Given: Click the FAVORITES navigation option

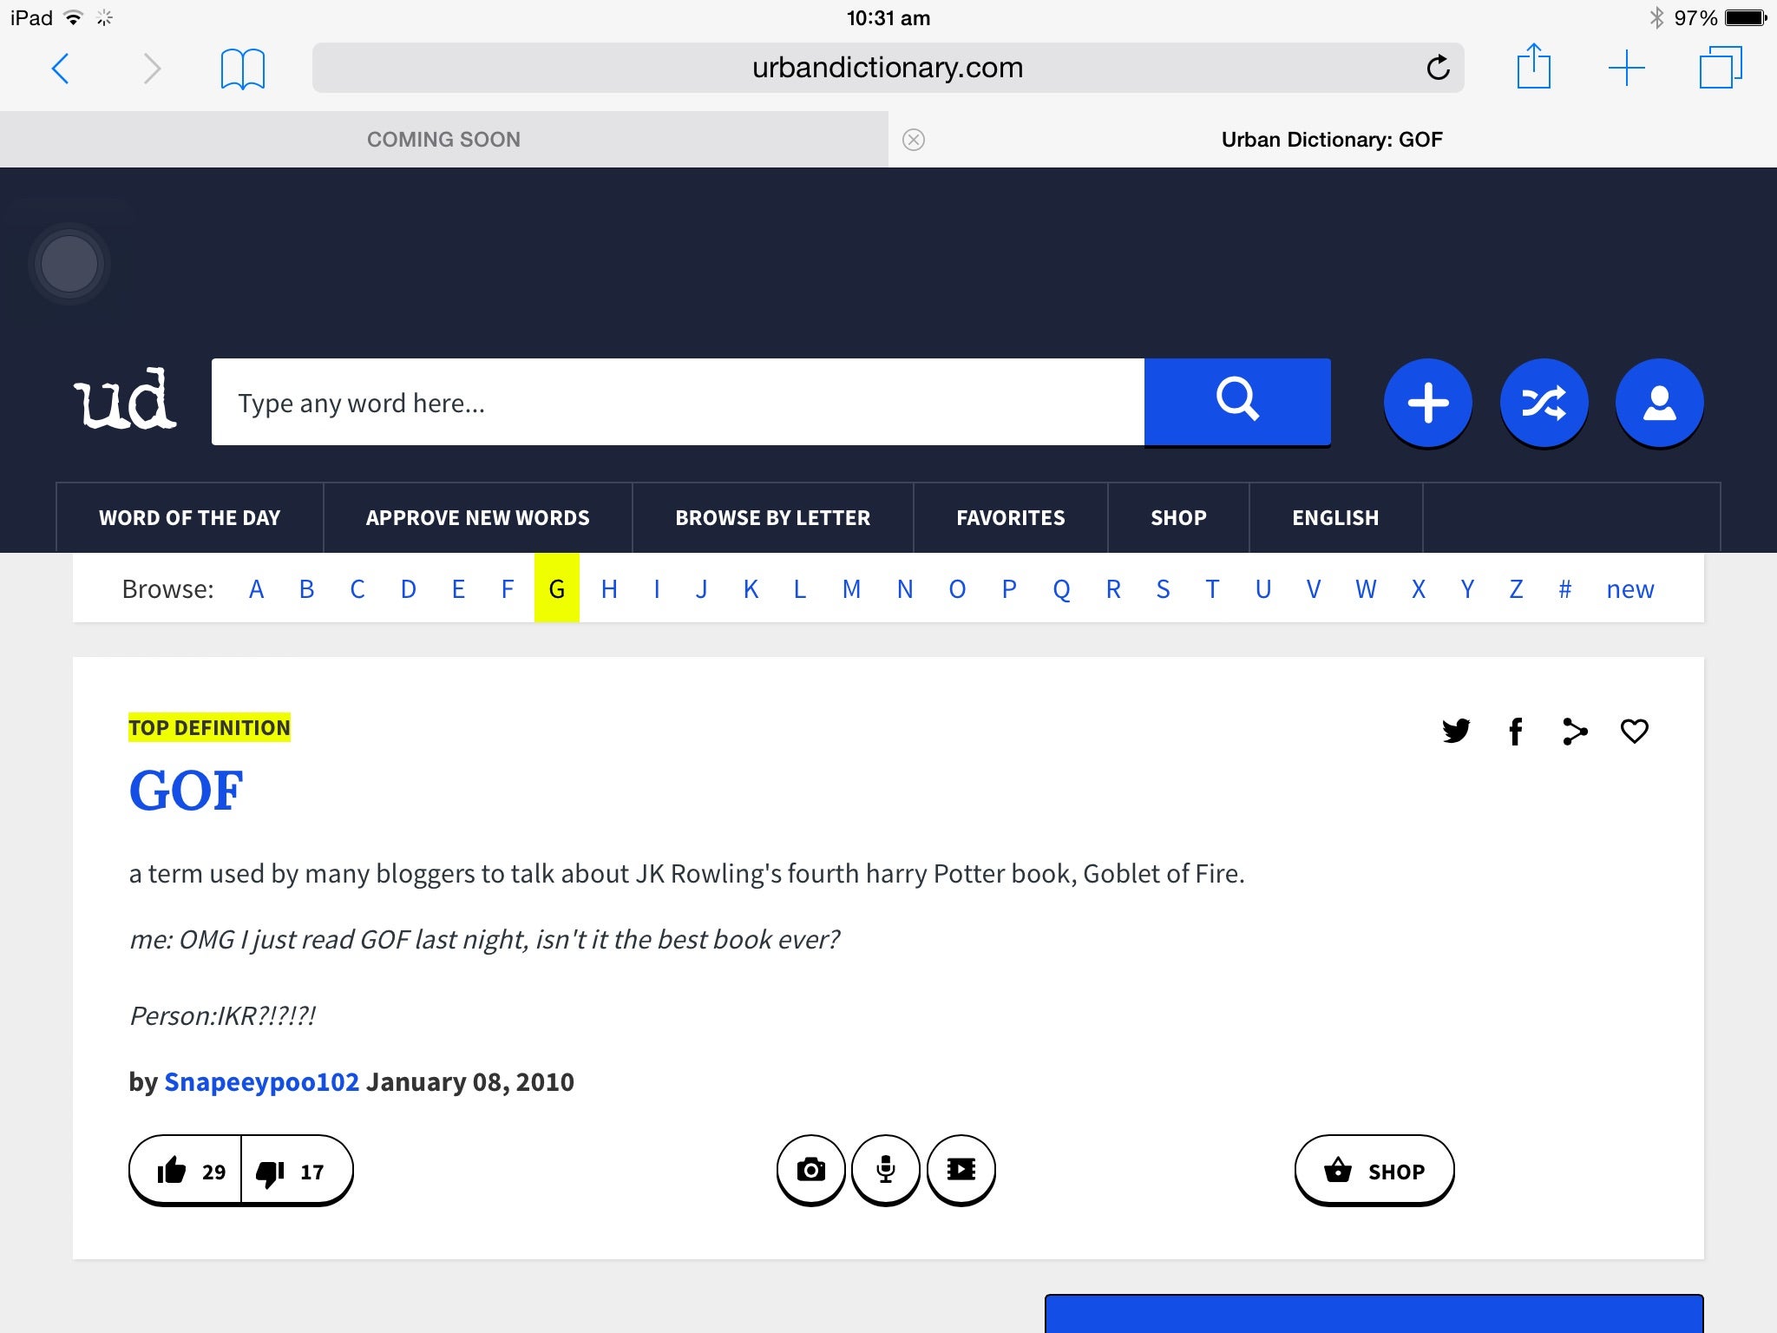Looking at the screenshot, I should click(x=1009, y=518).
